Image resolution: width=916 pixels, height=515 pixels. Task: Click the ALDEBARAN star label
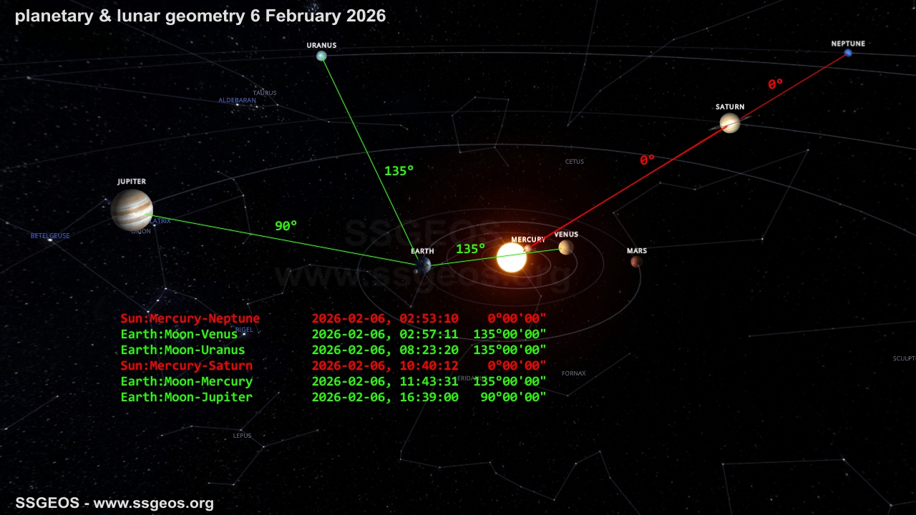(237, 100)
